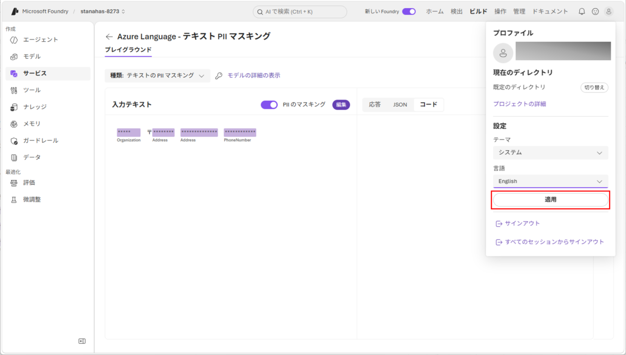
Task: Click the サービス sidebar icon
Action: [14, 74]
